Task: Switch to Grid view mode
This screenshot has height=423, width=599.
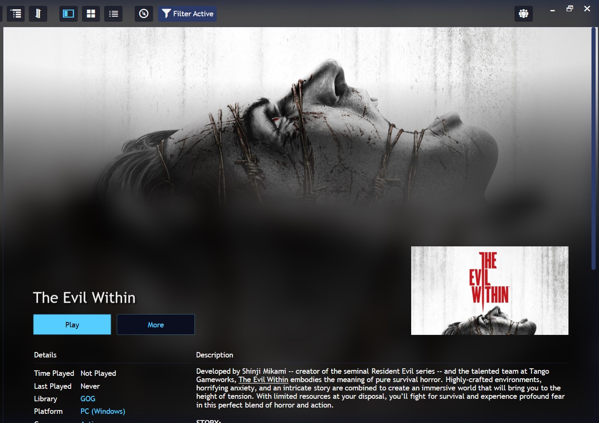Action: click(91, 14)
